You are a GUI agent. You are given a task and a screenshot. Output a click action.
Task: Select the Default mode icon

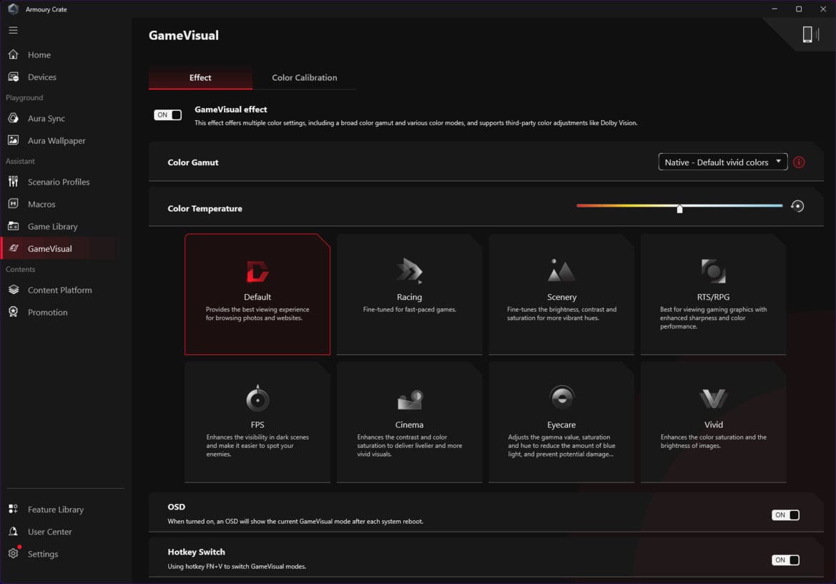tap(257, 271)
